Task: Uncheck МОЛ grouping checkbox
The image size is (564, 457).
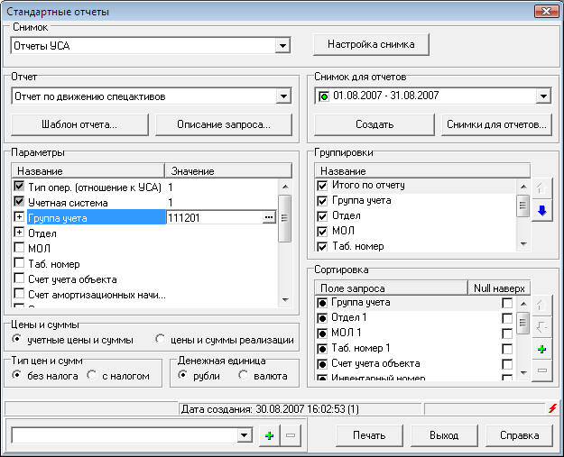Action: [x=322, y=232]
